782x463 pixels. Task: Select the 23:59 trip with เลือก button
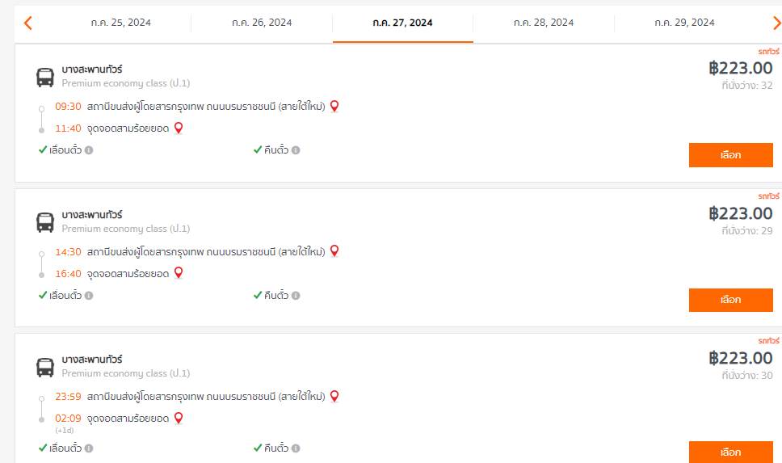point(730,452)
